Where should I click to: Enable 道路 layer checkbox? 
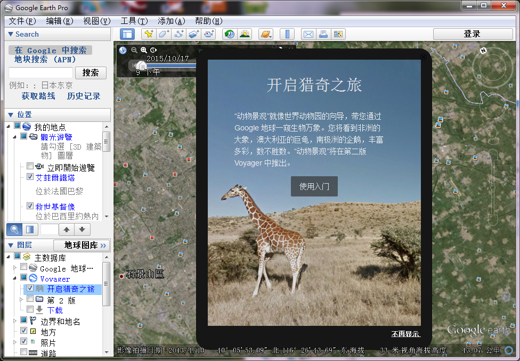point(23,352)
